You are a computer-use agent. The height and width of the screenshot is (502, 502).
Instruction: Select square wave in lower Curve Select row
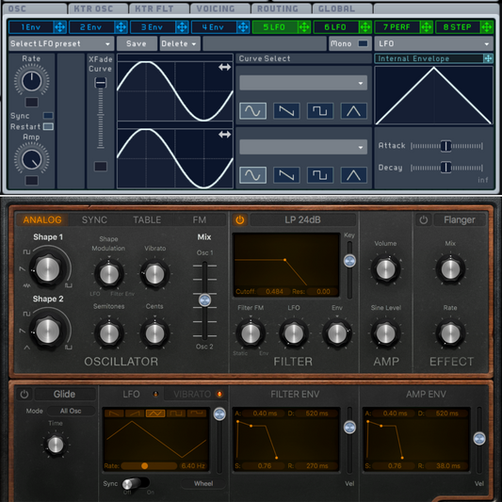pyautogui.click(x=320, y=175)
